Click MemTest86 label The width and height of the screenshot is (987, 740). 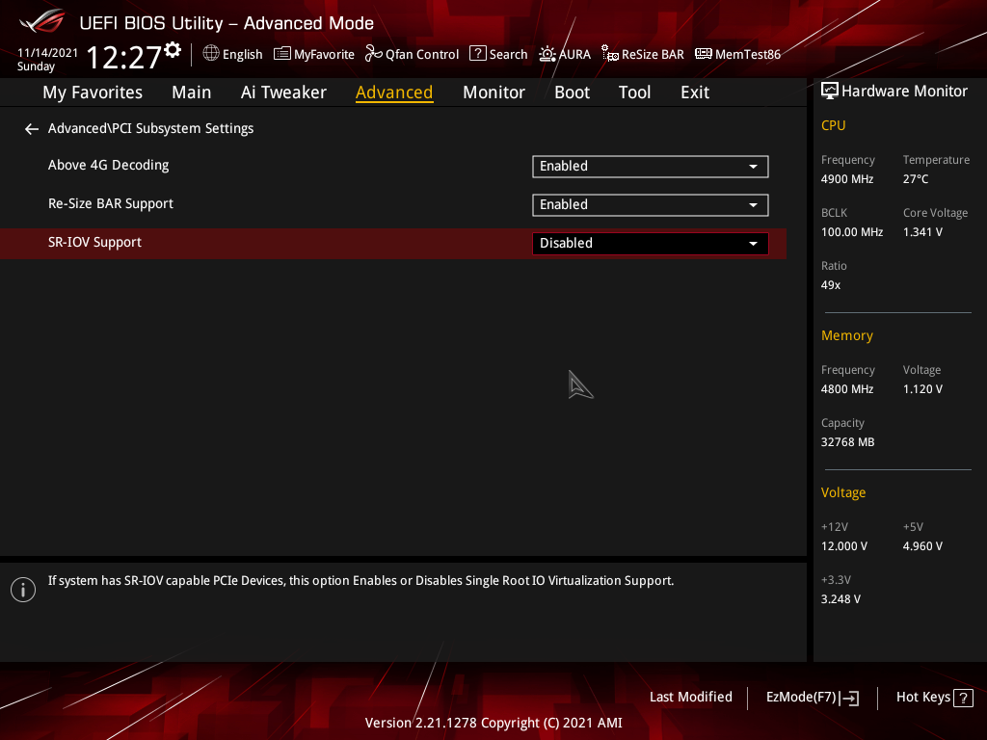pos(748,55)
